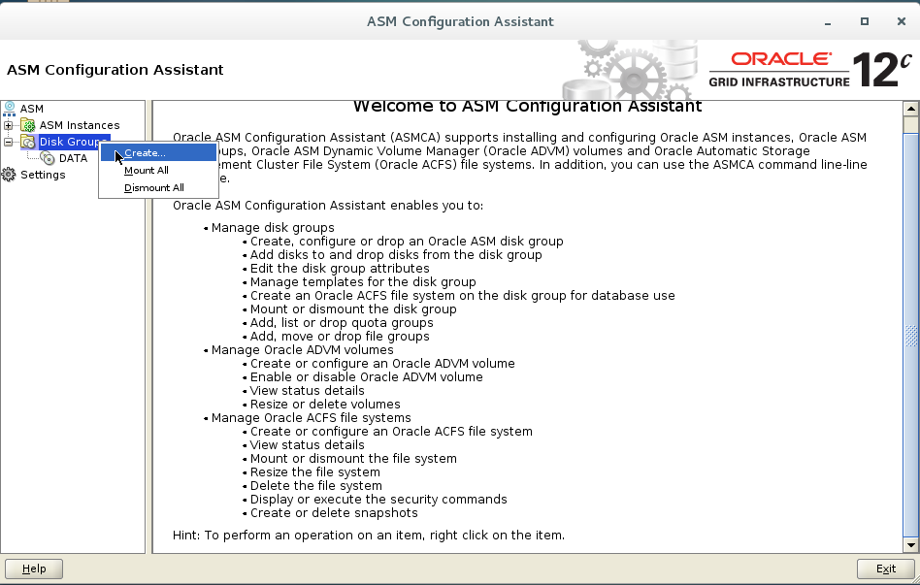Click the Disk Groups folder icon
This screenshot has width=920, height=585.
pos(27,142)
